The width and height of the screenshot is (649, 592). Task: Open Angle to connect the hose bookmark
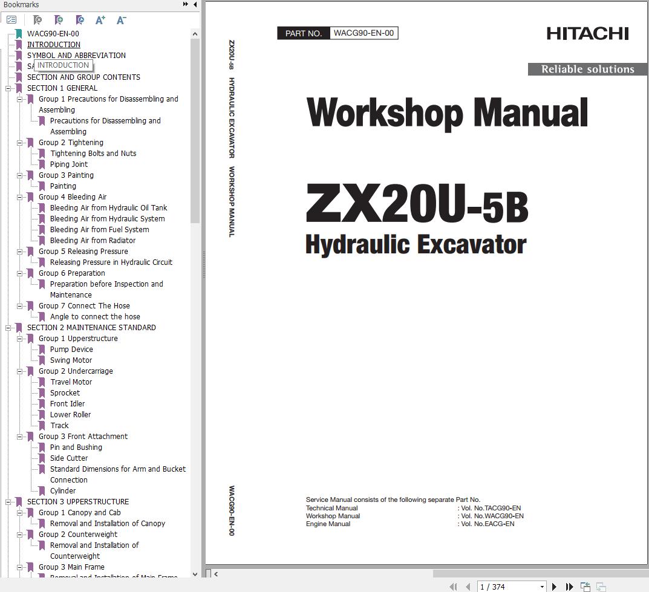pyautogui.click(x=95, y=316)
